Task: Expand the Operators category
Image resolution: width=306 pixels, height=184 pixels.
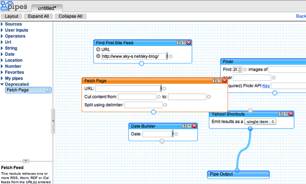Action: click(2, 36)
